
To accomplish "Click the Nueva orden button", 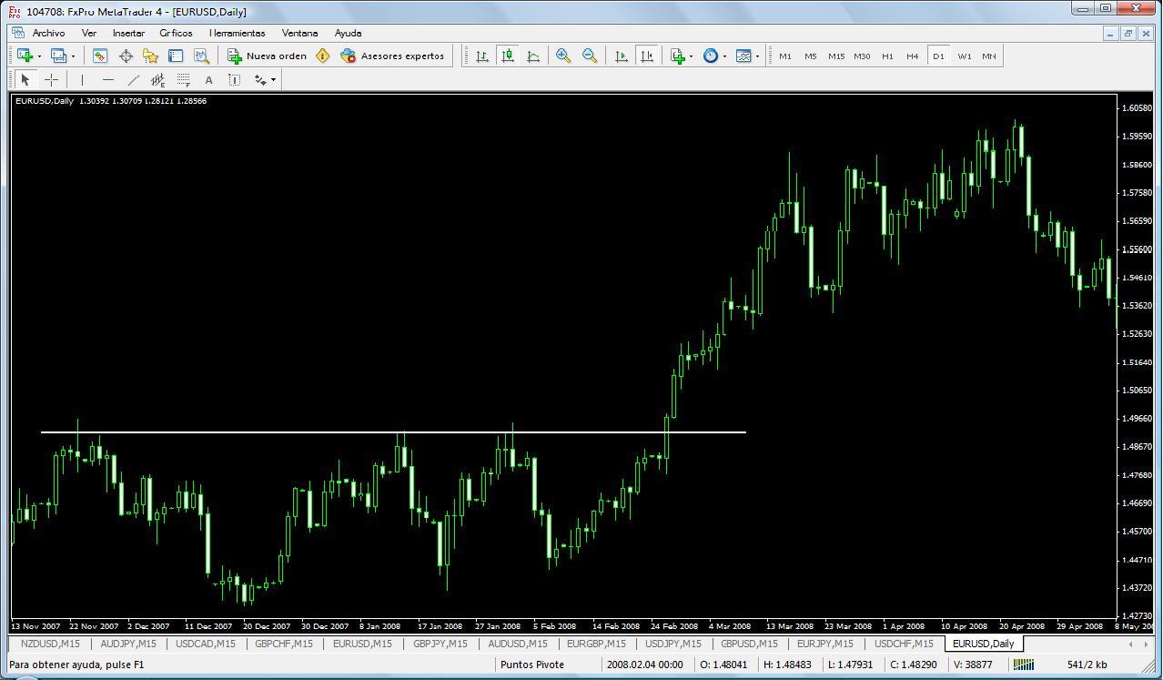I will [x=268, y=56].
